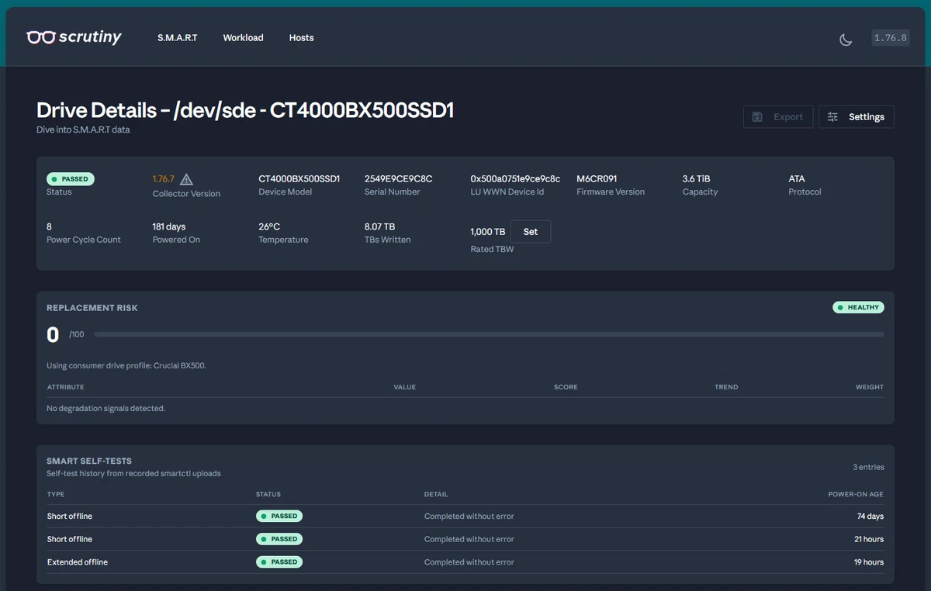Click the TREND column header
Screen dimensions: 931x591
click(x=726, y=387)
